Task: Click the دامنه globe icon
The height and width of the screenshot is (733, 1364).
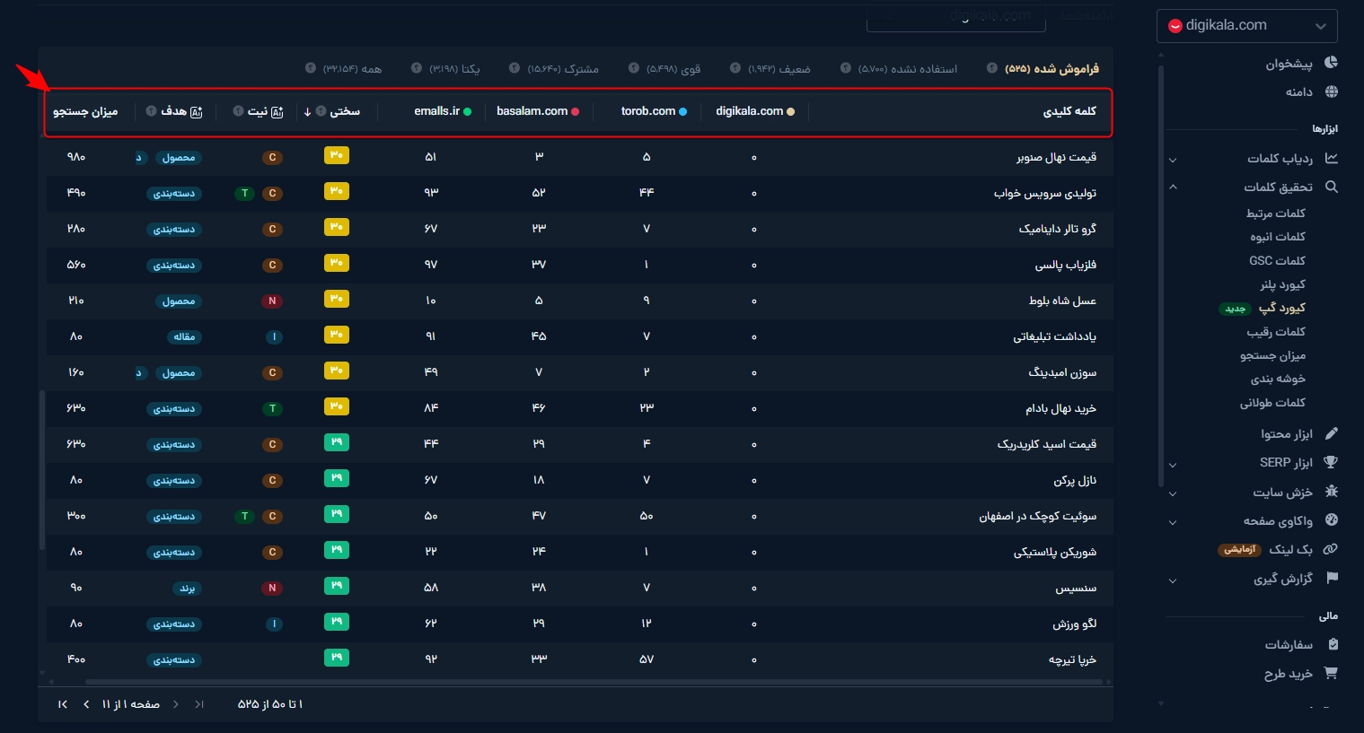Action: pos(1331,92)
